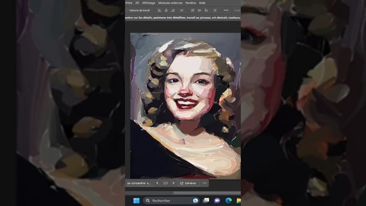Align bottom edges in options bar
Image resolution: width=366 pixels, height=206 pixels.
(x=206, y=10)
